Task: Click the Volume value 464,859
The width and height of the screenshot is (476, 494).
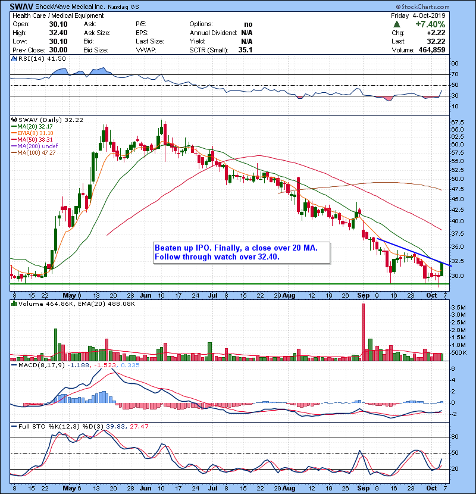Action: [x=432, y=50]
